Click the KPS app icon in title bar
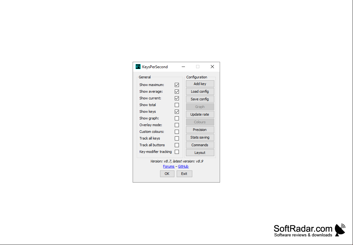This screenshot has height=245, width=353. (138, 67)
